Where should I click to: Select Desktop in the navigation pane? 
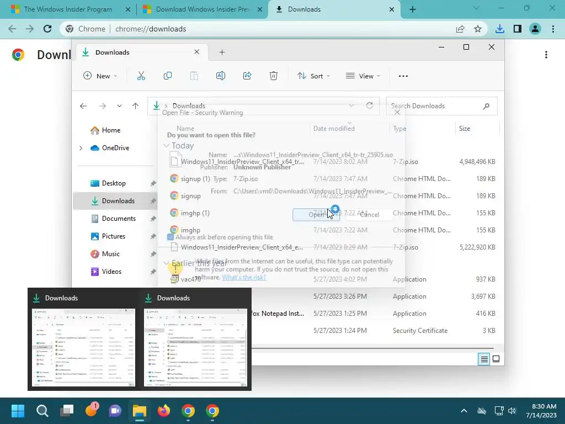[x=114, y=183]
